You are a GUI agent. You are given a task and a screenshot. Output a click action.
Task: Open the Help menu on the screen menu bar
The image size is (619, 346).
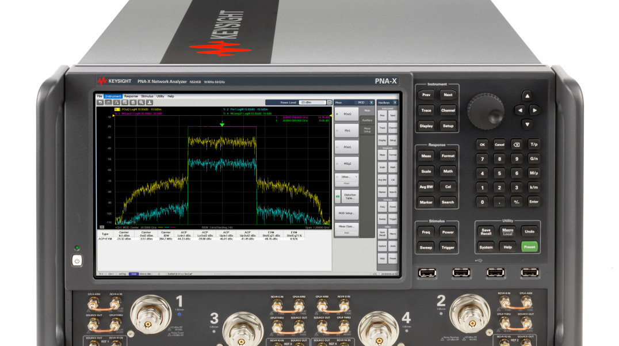(x=170, y=96)
